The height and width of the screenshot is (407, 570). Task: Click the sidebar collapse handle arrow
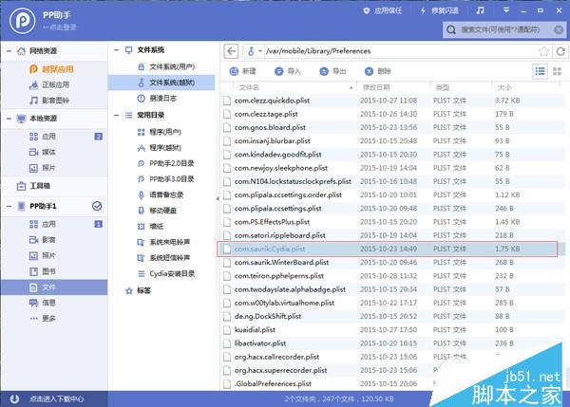[x=218, y=198]
